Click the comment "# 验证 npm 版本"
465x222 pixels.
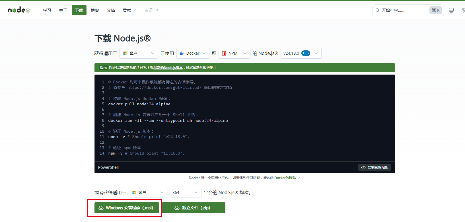click(x=126, y=148)
